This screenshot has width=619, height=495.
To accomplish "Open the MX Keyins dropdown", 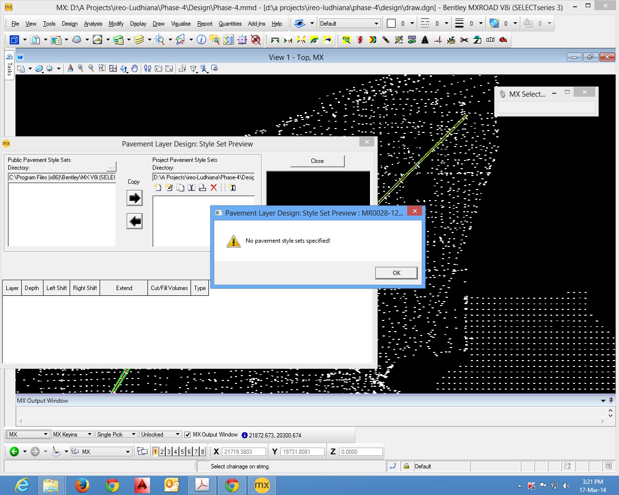I will (72, 435).
